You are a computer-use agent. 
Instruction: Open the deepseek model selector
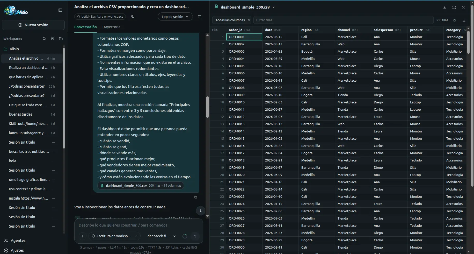(x=162, y=236)
